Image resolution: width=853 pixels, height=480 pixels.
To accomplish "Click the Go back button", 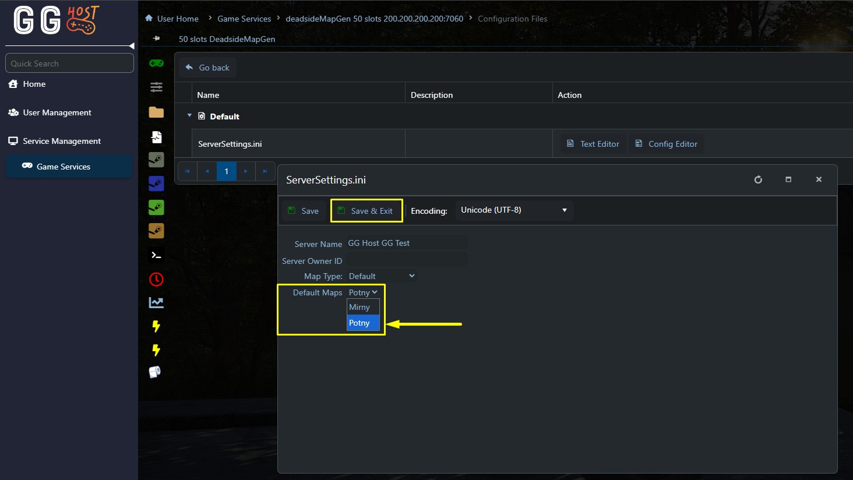I will 207,68.
